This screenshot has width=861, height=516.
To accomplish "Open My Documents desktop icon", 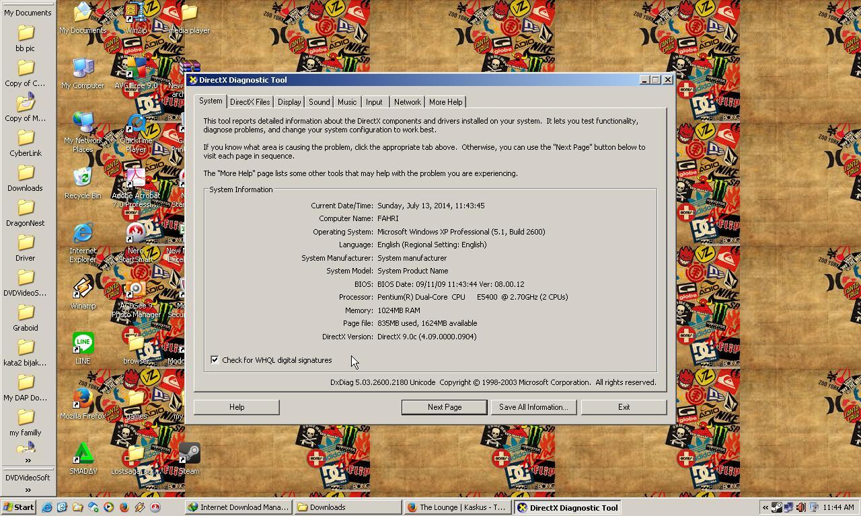I will pos(83,17).
